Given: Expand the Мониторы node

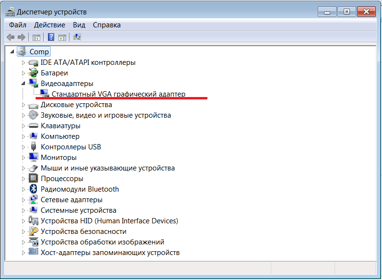Looking at the screenshot, I should (x=23, y=158).
